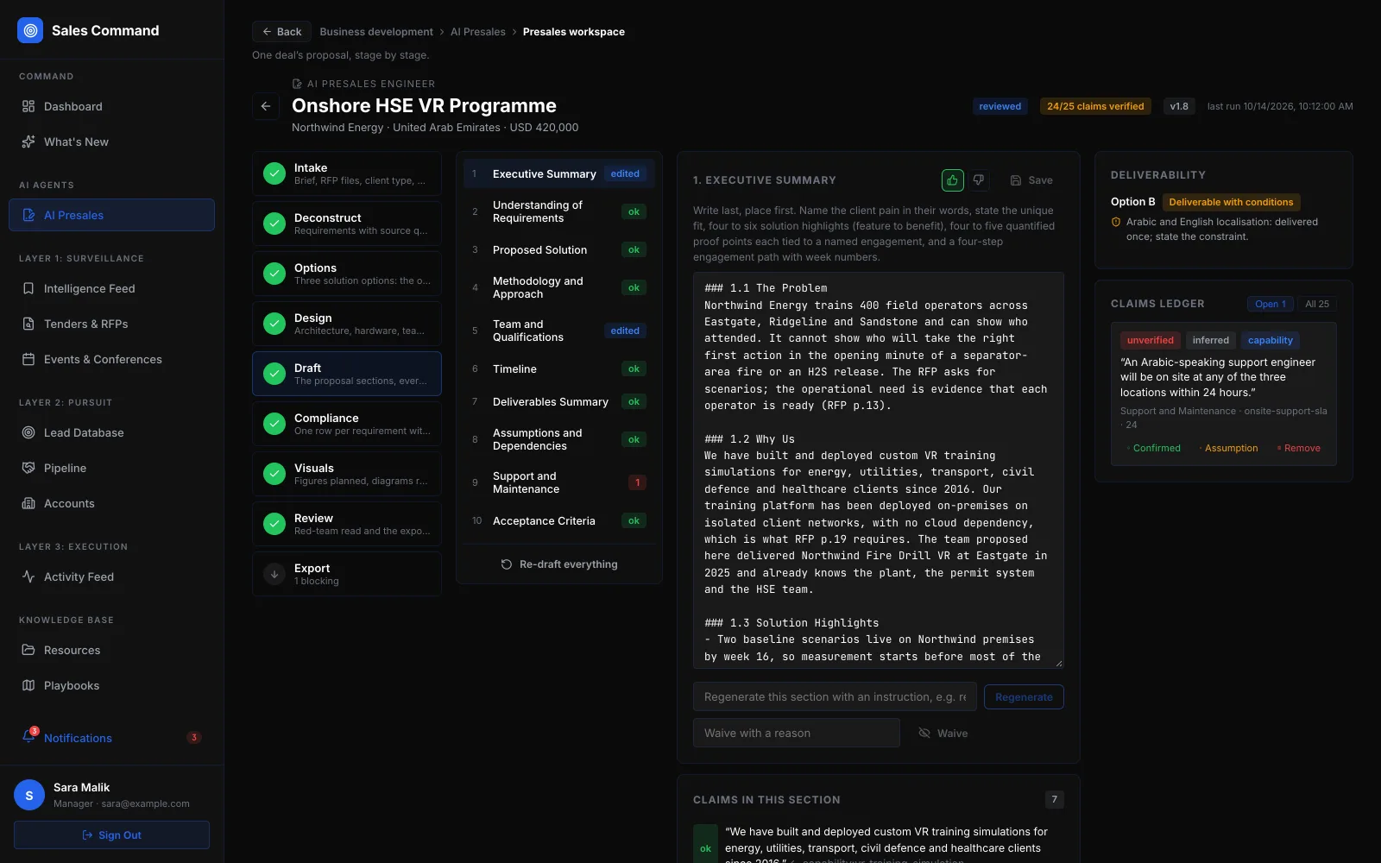
Task: Open Accounts page
Action: [111, 503]
